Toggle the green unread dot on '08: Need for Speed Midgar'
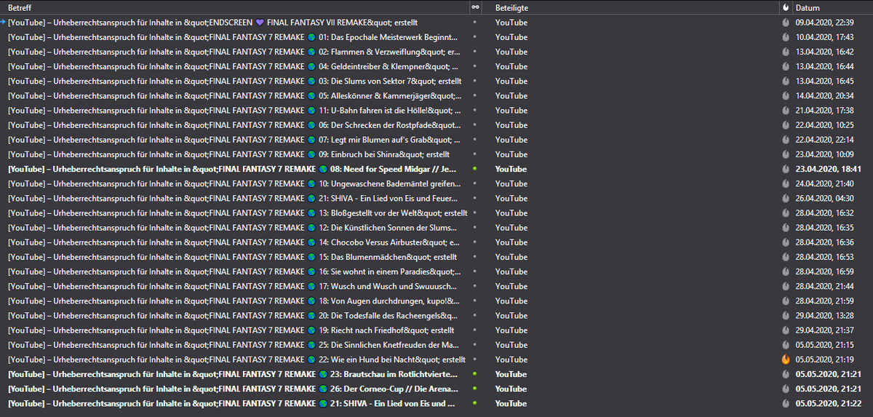The height and width of the screenshot is (417, 873). 475,169
